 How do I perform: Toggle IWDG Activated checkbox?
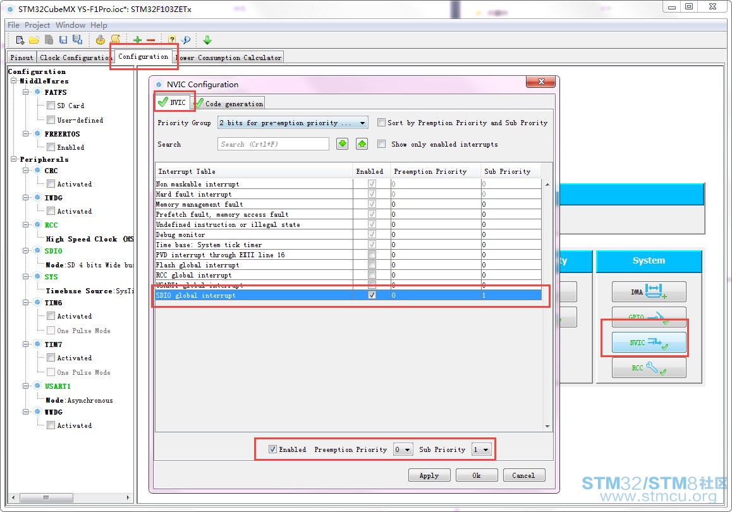click(51, 211)
